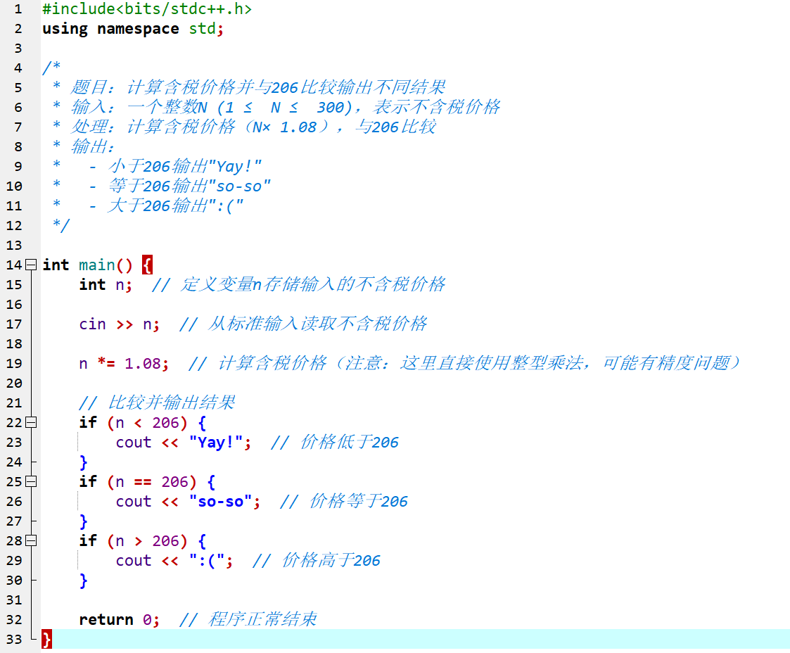Click the comment '小于206输出"Yay!"'
Image resolution: width=790 pixels, height=653 pixels.
[184, 166]
